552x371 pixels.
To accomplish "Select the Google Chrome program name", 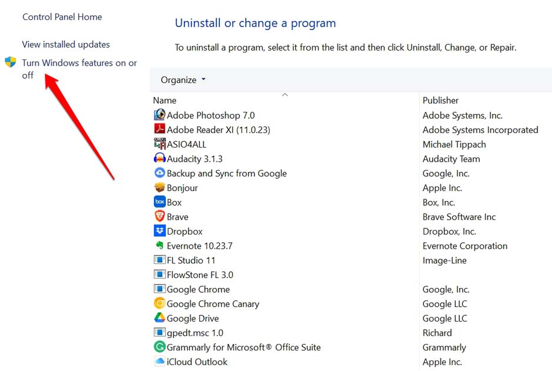I will point(198,289).
